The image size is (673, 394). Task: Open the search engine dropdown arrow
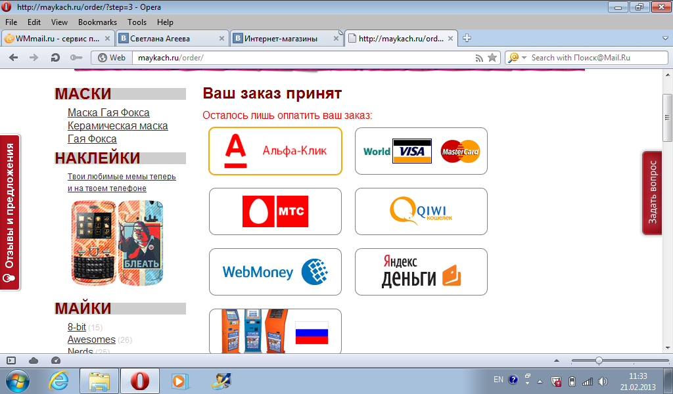pos(524,58)
